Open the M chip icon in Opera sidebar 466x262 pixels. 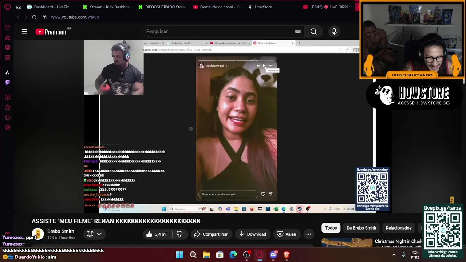click(7, 57)
